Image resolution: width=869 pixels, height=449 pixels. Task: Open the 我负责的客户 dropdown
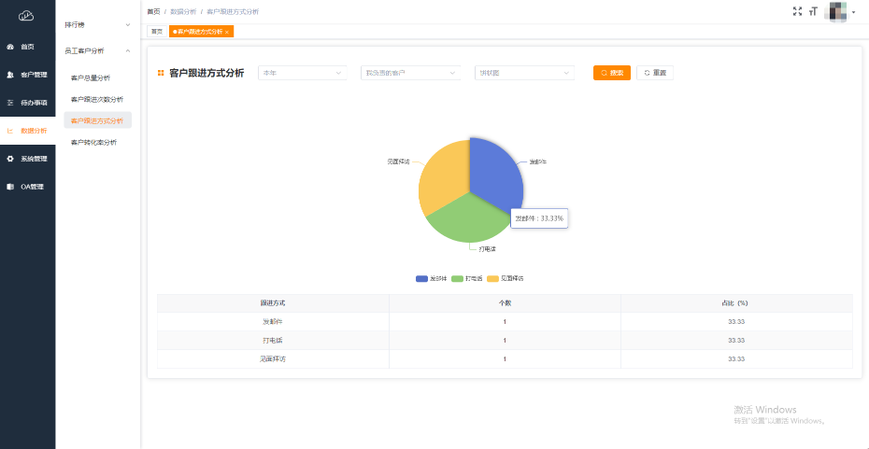(410, 73)
